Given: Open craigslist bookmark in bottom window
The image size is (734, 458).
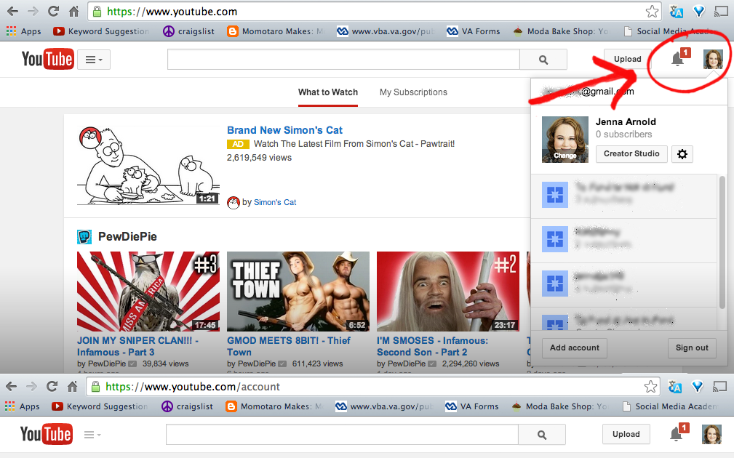Looking at the screenshot, I should point(187,406).
